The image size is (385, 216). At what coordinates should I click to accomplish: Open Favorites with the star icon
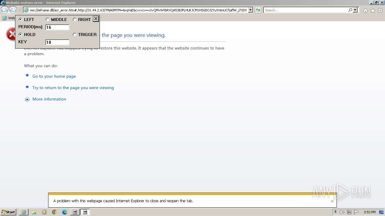[373, 10]
